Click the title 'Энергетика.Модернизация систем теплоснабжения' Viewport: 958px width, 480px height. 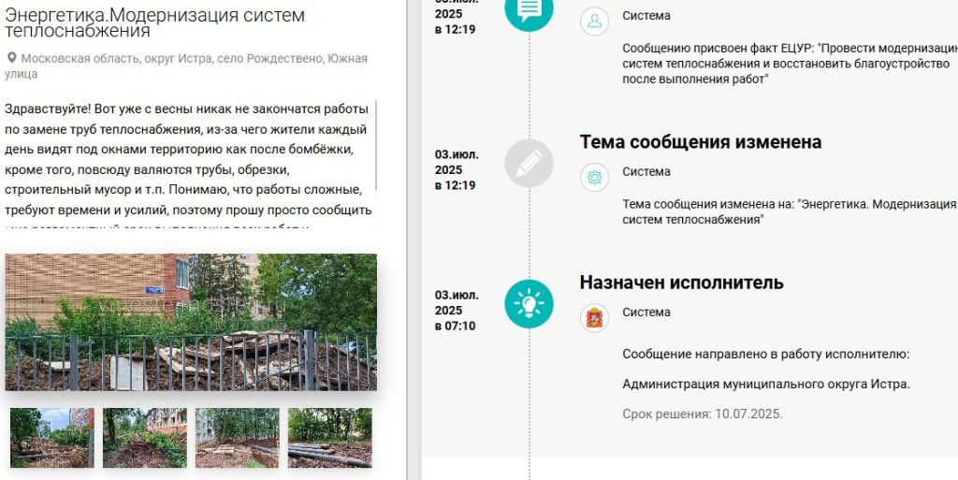[154, 23]
